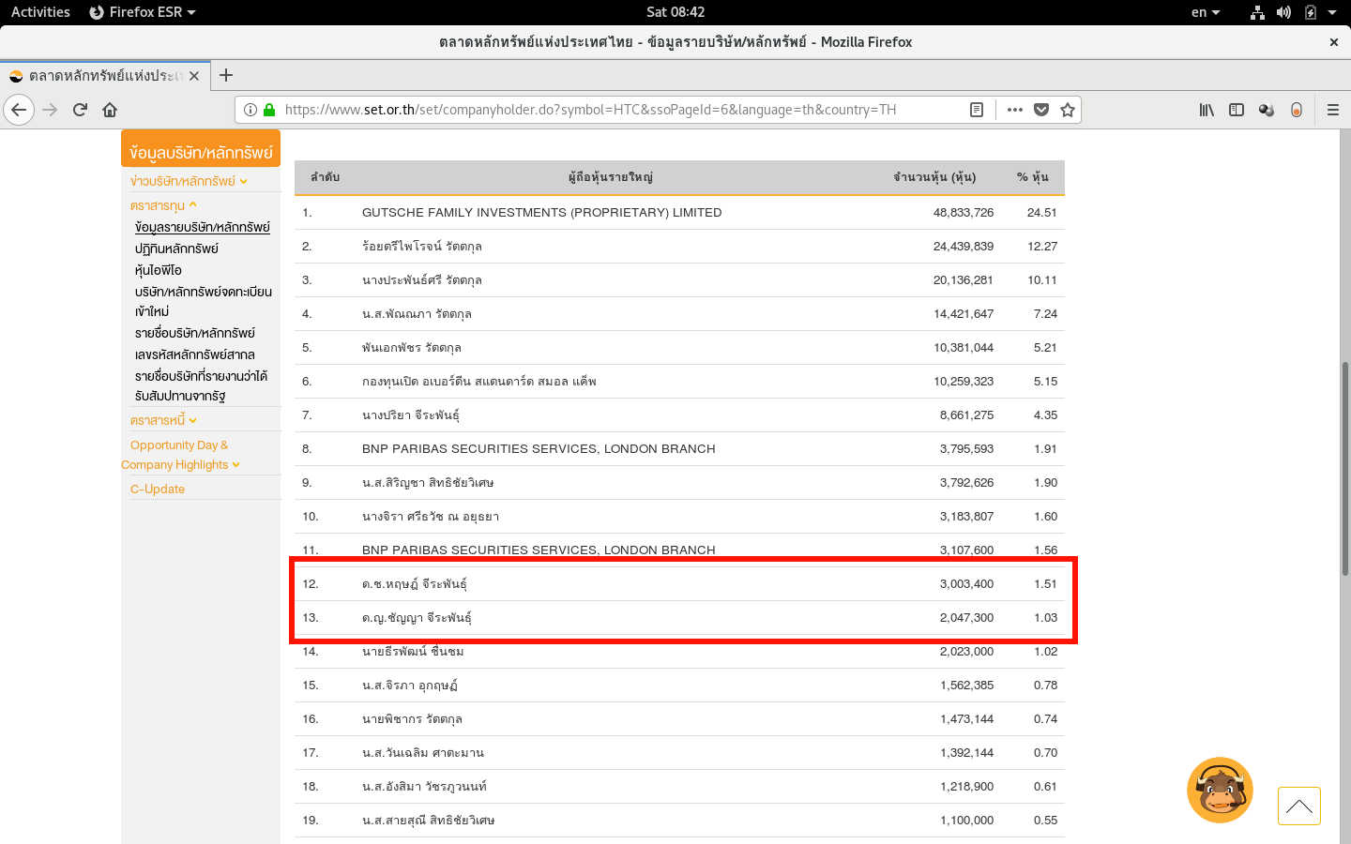Expand the ตราสารหนี้ sidebar section

click(x=163, y=420)
